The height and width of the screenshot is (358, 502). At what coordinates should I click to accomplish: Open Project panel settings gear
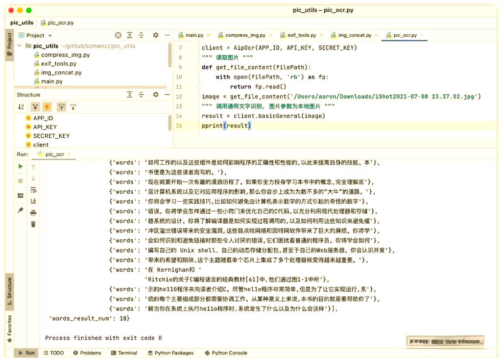(156, 35)
